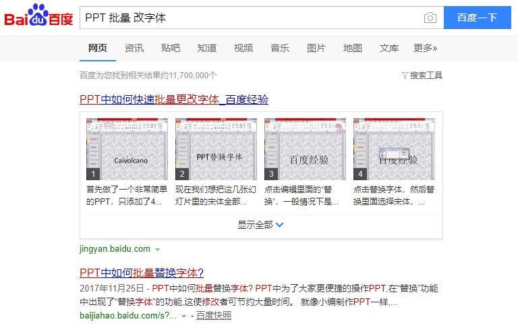Viewport: 518px width, 328px height.
Task: Open camera image search icon
Action: click(x=430, y=18)
